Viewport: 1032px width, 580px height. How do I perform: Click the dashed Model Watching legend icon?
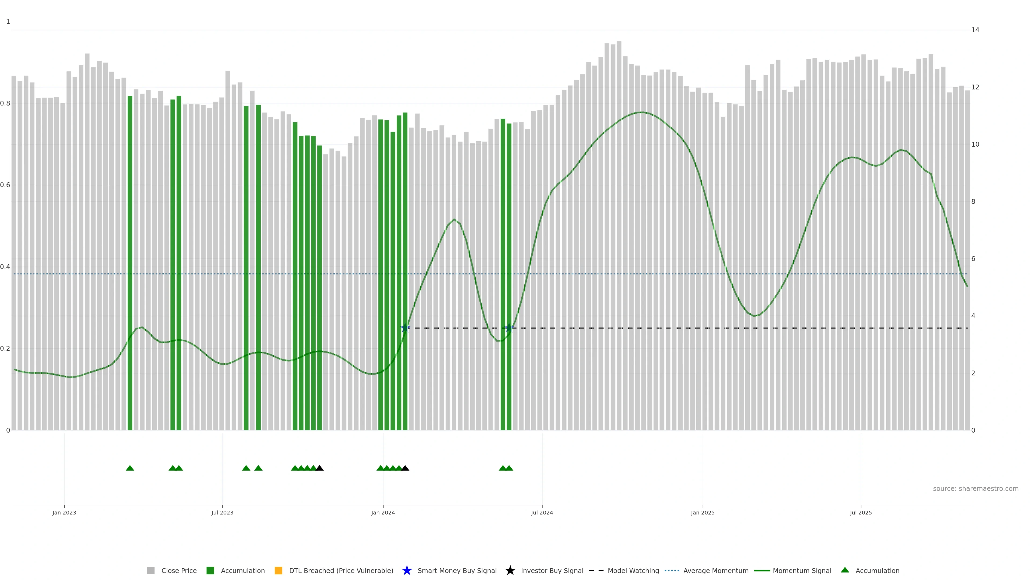[x=596, y=571]
